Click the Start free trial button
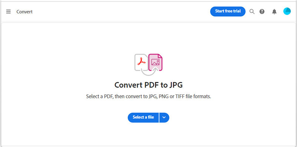Image resolution: width=297 pixels, height=147 pixels. (x=228, y=11)
